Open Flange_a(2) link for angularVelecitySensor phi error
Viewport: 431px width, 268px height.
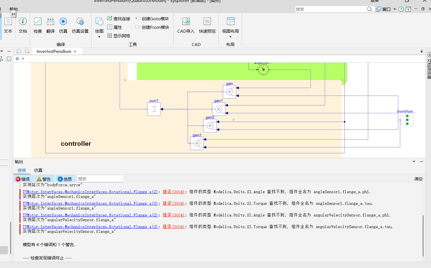tap(90, 215)
